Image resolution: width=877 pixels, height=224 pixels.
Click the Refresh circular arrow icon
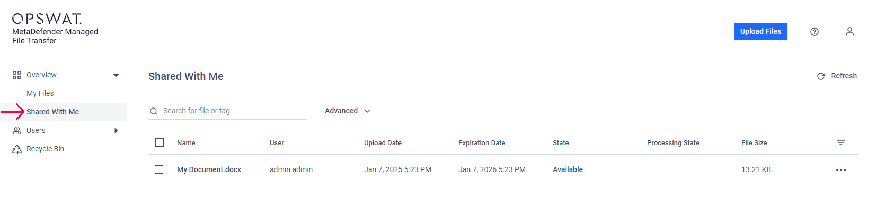coord(821,76)
